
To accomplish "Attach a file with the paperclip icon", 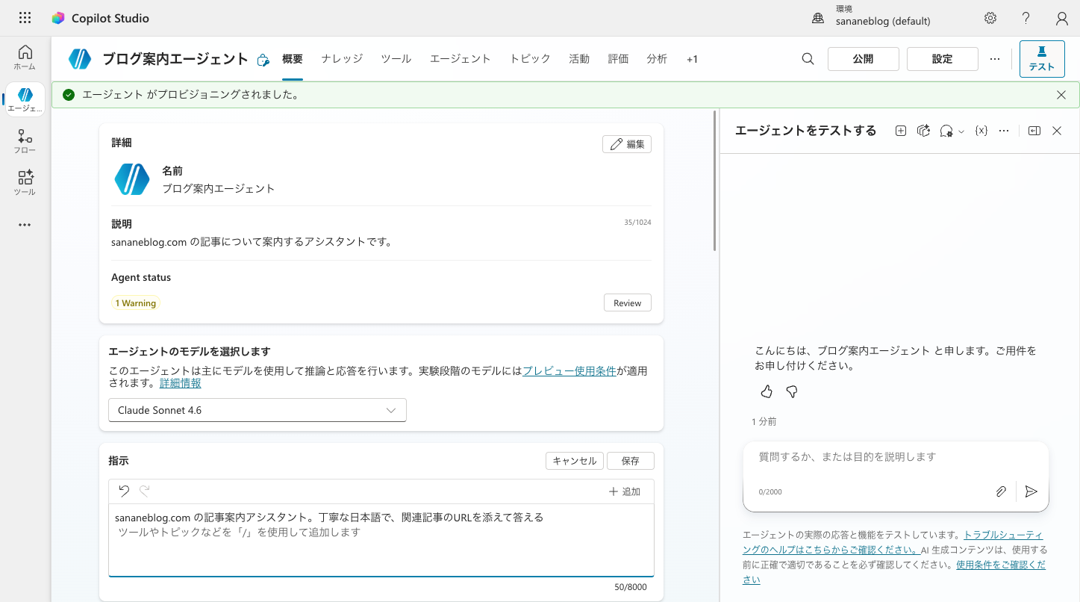I will [x=1001, y=491].
